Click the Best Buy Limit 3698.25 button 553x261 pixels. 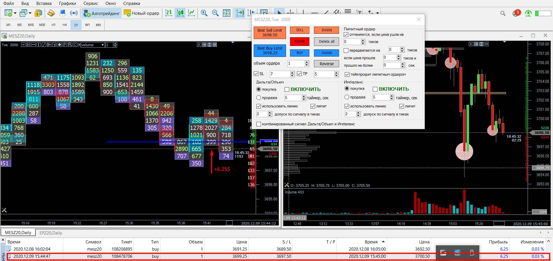point(270,51)
